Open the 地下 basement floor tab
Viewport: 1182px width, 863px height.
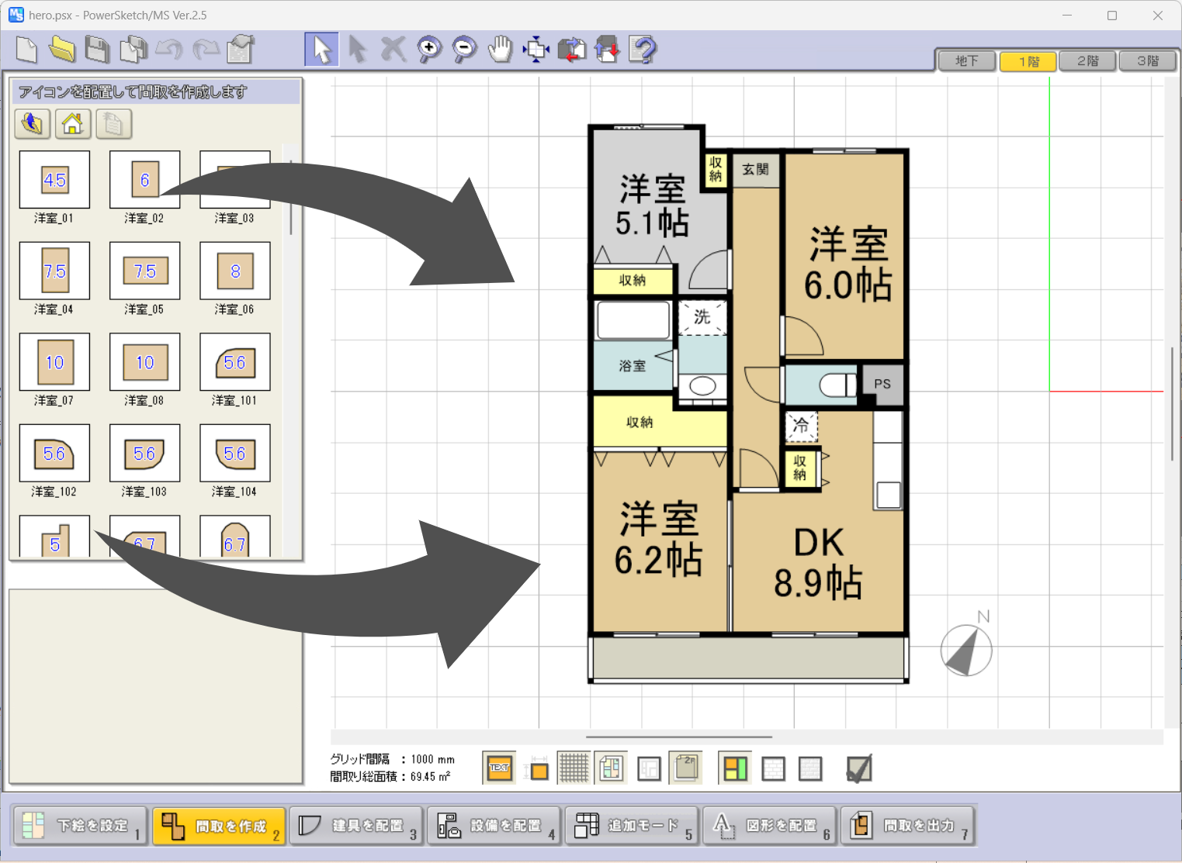coord(966,60)
